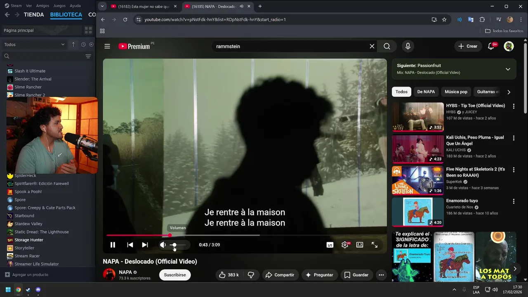This screenshot has height=297, width=528.
Task: Save video with Guardar button
Action: (x=356, y=275)
